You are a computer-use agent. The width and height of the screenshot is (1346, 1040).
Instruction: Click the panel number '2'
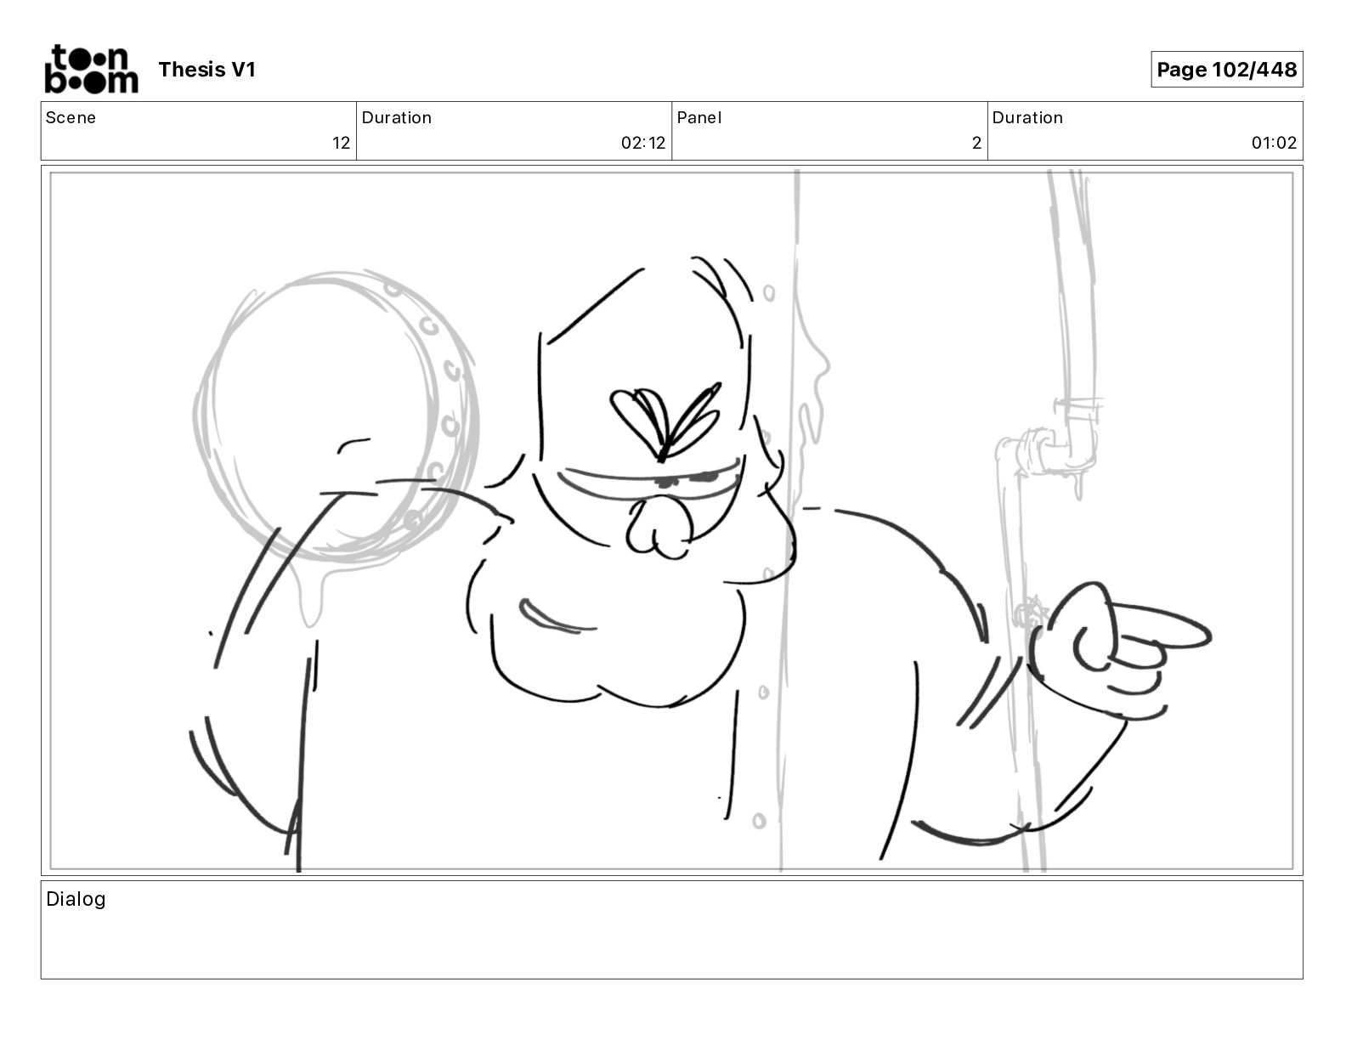[x=976, y=143]
